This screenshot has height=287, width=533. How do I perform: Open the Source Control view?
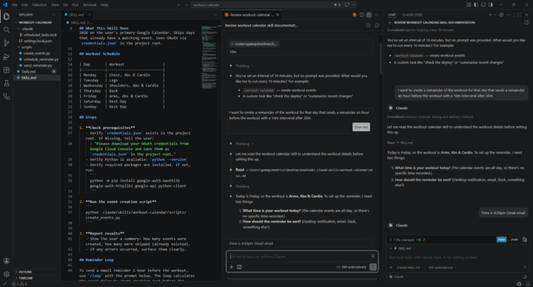click(7, 43)
